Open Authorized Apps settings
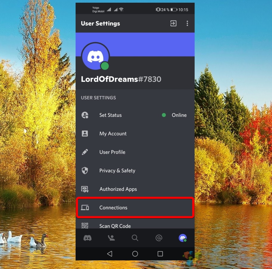272x269 pixels. (135, 189)
